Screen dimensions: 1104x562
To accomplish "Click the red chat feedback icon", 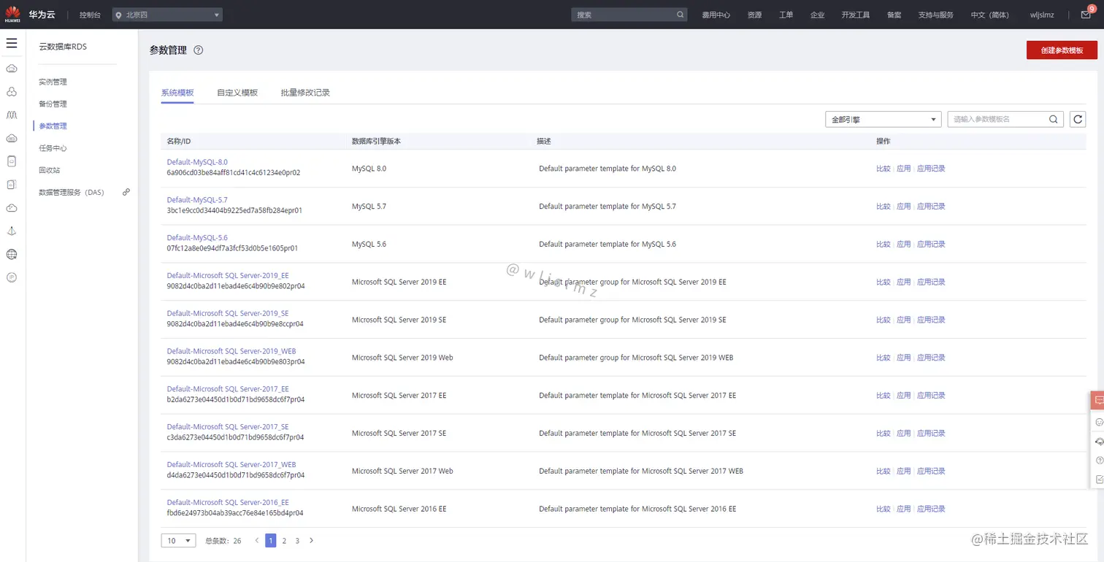I will [1098, 400].
